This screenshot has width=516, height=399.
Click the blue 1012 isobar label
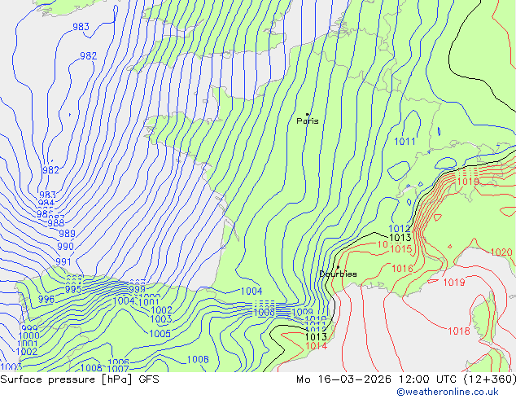pyautogui.click(x=400, y=229)
